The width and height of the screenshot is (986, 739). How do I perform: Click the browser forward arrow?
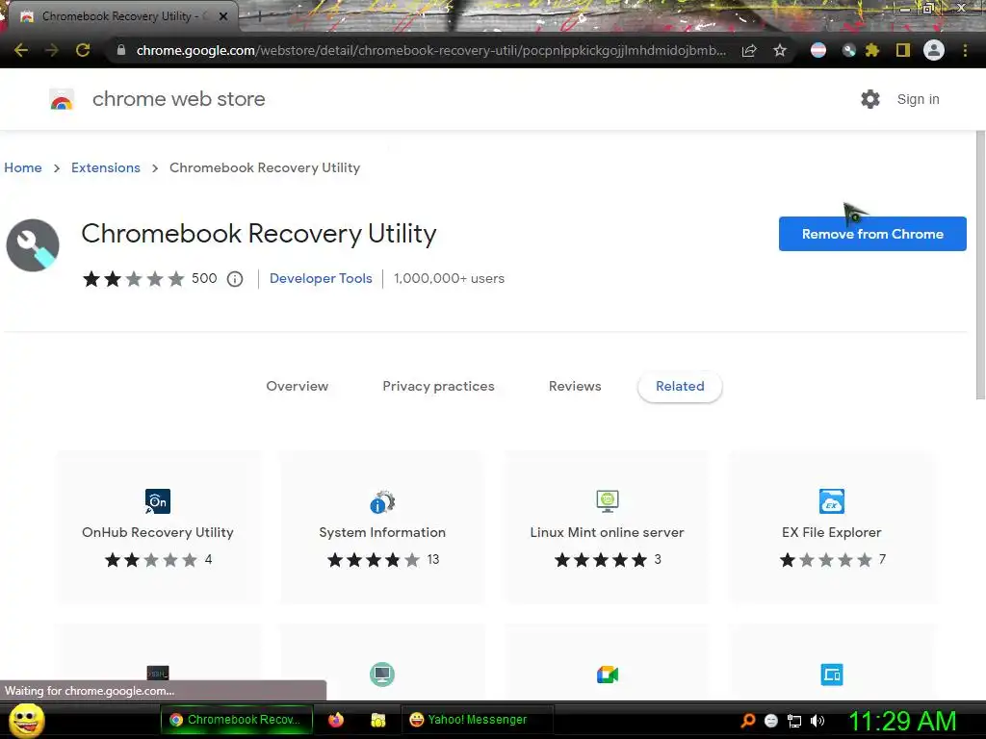(x=52, y=50)
